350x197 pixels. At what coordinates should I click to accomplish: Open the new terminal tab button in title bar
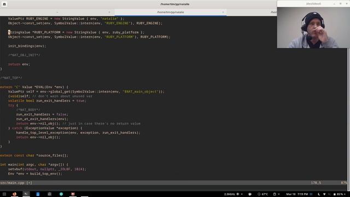click(4, 4)
